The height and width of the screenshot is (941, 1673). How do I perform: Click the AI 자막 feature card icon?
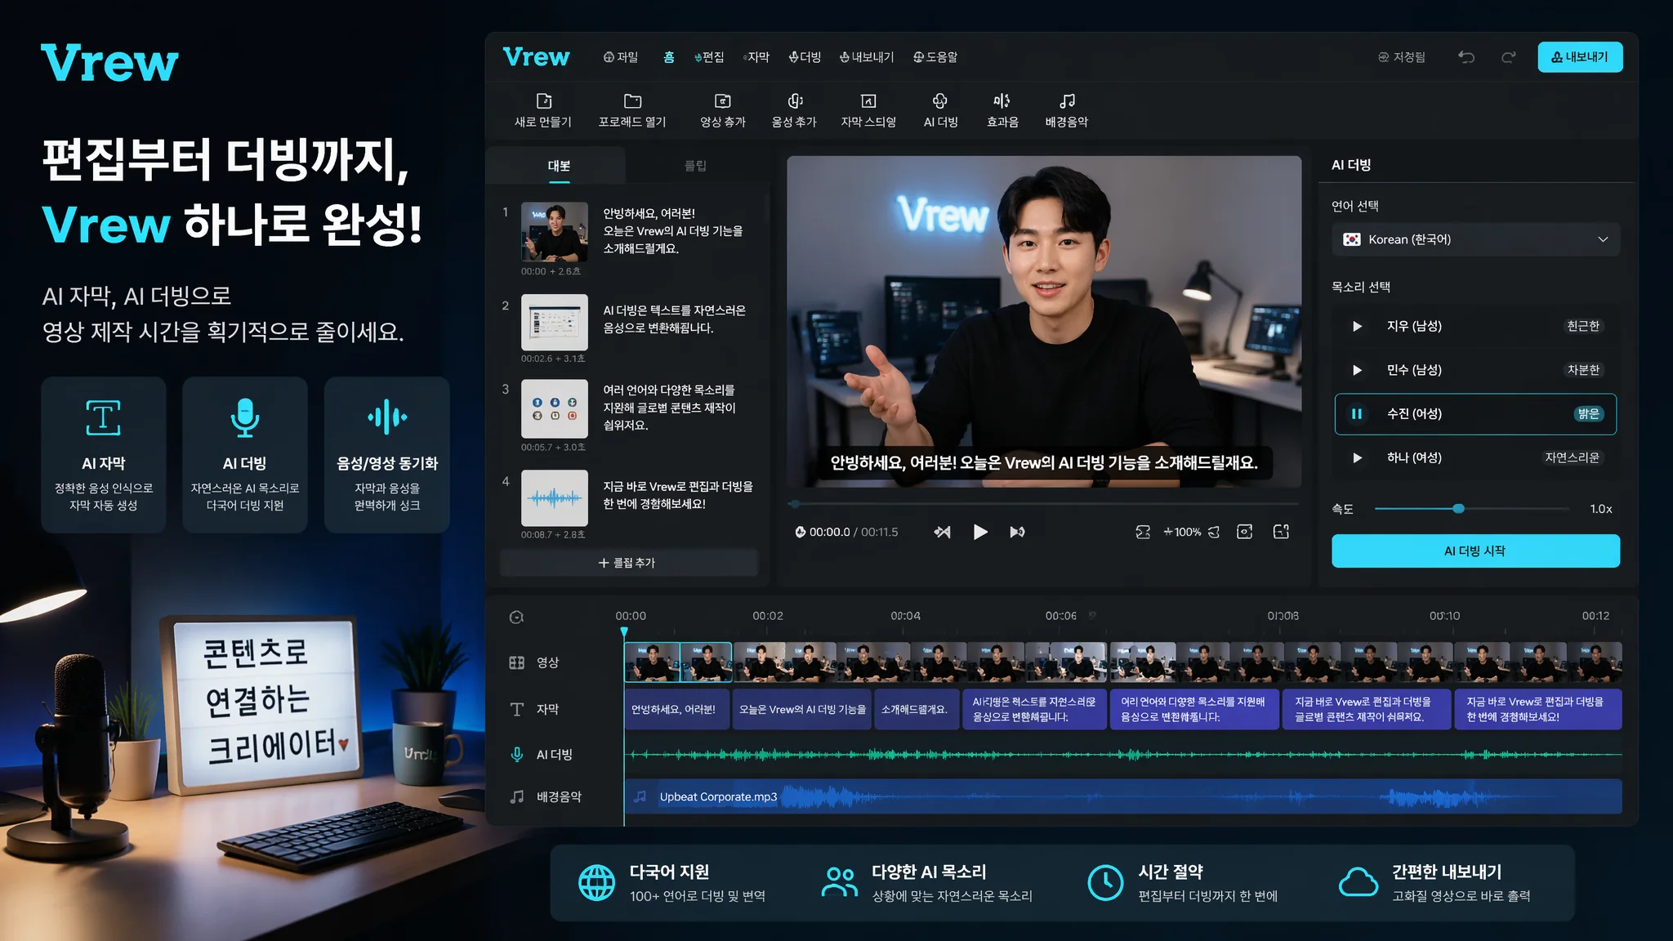(104, 418)
